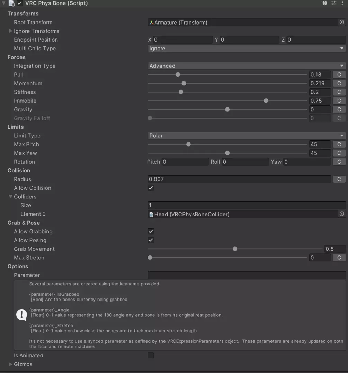Viewport: 348px width, 373px height.
Task: Expand the Ignore Transforms foldout
Action: [x=10, y=31]
